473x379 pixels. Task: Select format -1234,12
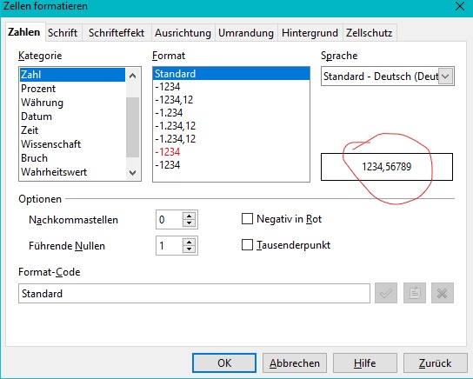tap(231, 100)
